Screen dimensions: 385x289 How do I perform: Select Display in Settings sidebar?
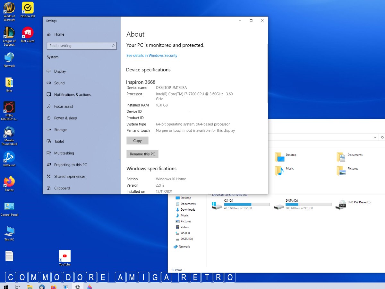60,71
